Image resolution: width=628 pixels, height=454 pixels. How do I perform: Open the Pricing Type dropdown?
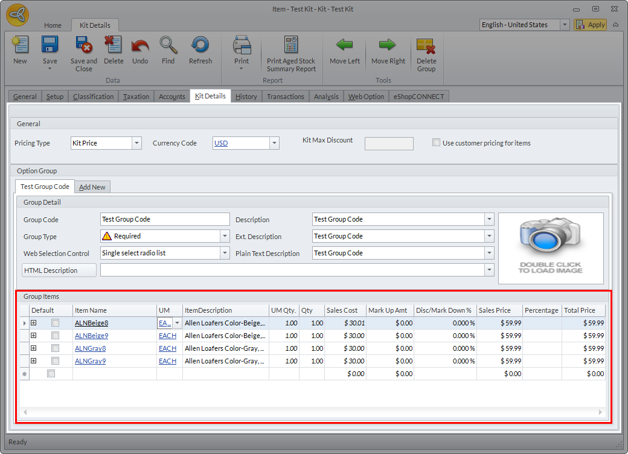coord(136,143)
